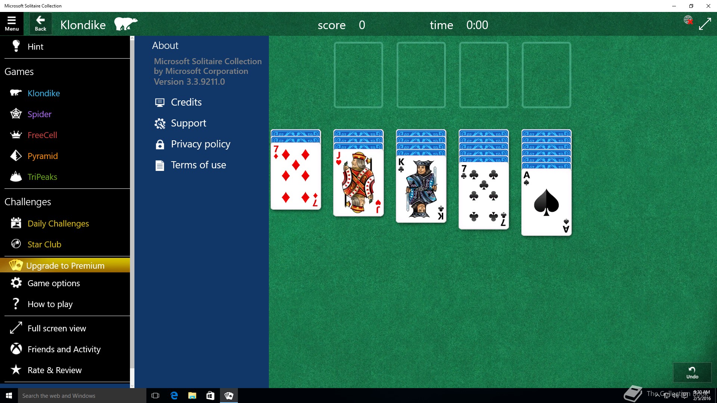This screenshot has width=717, height=403.
Task: Open the action center notification icon
Action: 685,396
